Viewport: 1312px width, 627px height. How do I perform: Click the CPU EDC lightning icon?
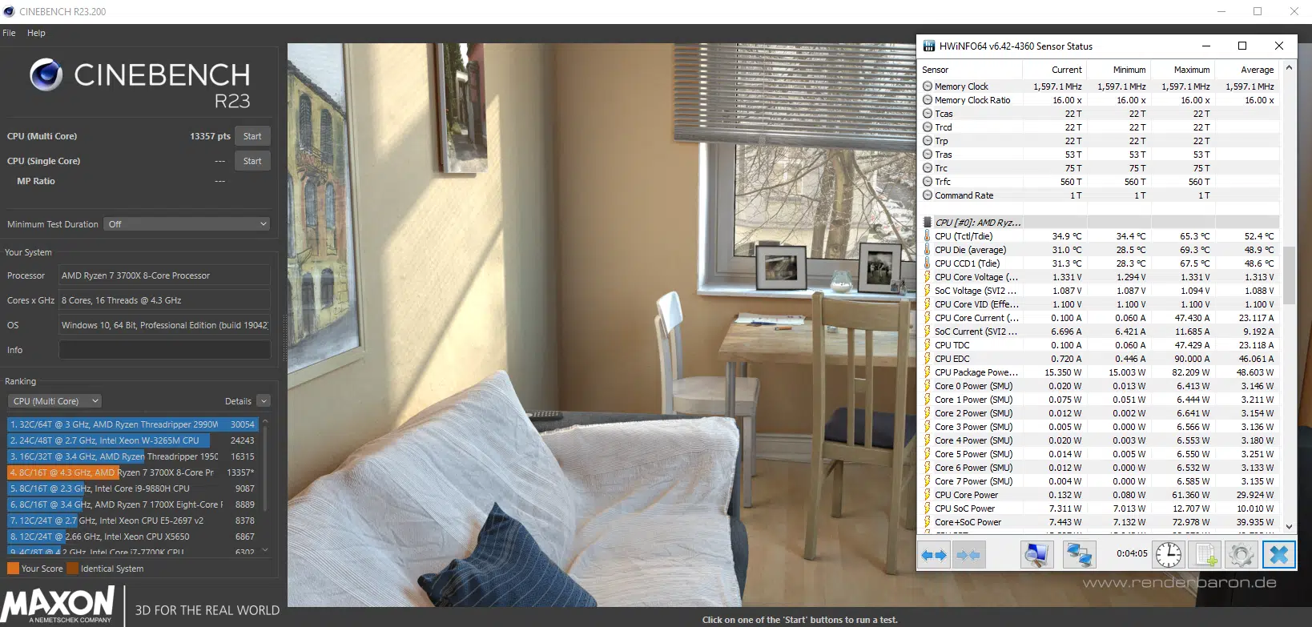coord(928,359)
